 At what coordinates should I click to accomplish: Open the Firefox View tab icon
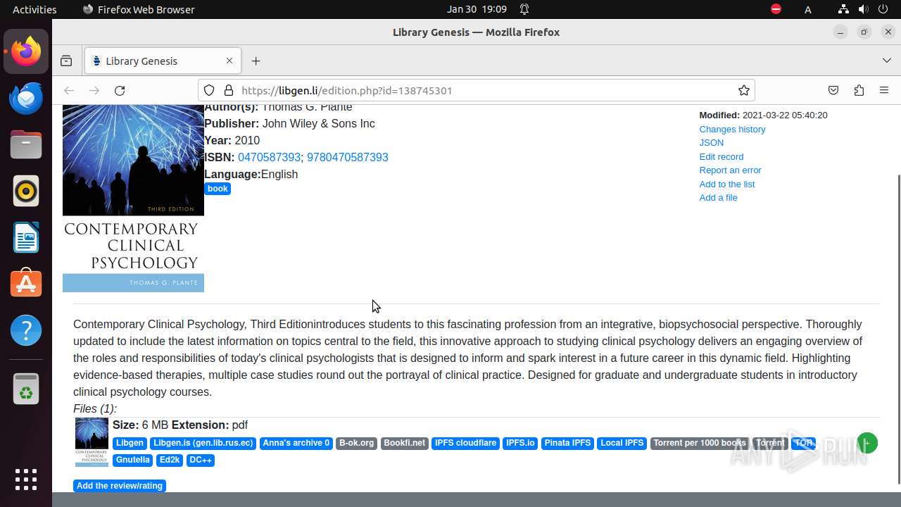[66, 61]
